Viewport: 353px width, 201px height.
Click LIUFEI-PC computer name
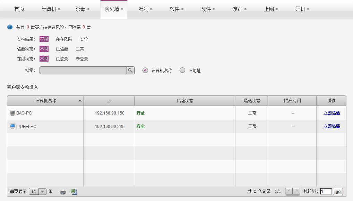click(26, 126)
